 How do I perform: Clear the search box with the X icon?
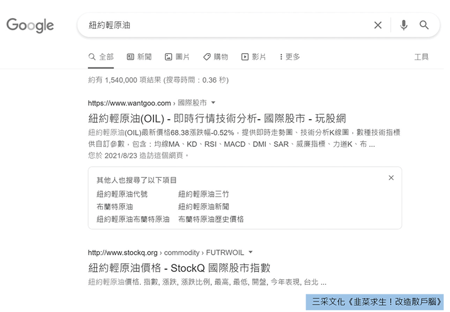378,25
